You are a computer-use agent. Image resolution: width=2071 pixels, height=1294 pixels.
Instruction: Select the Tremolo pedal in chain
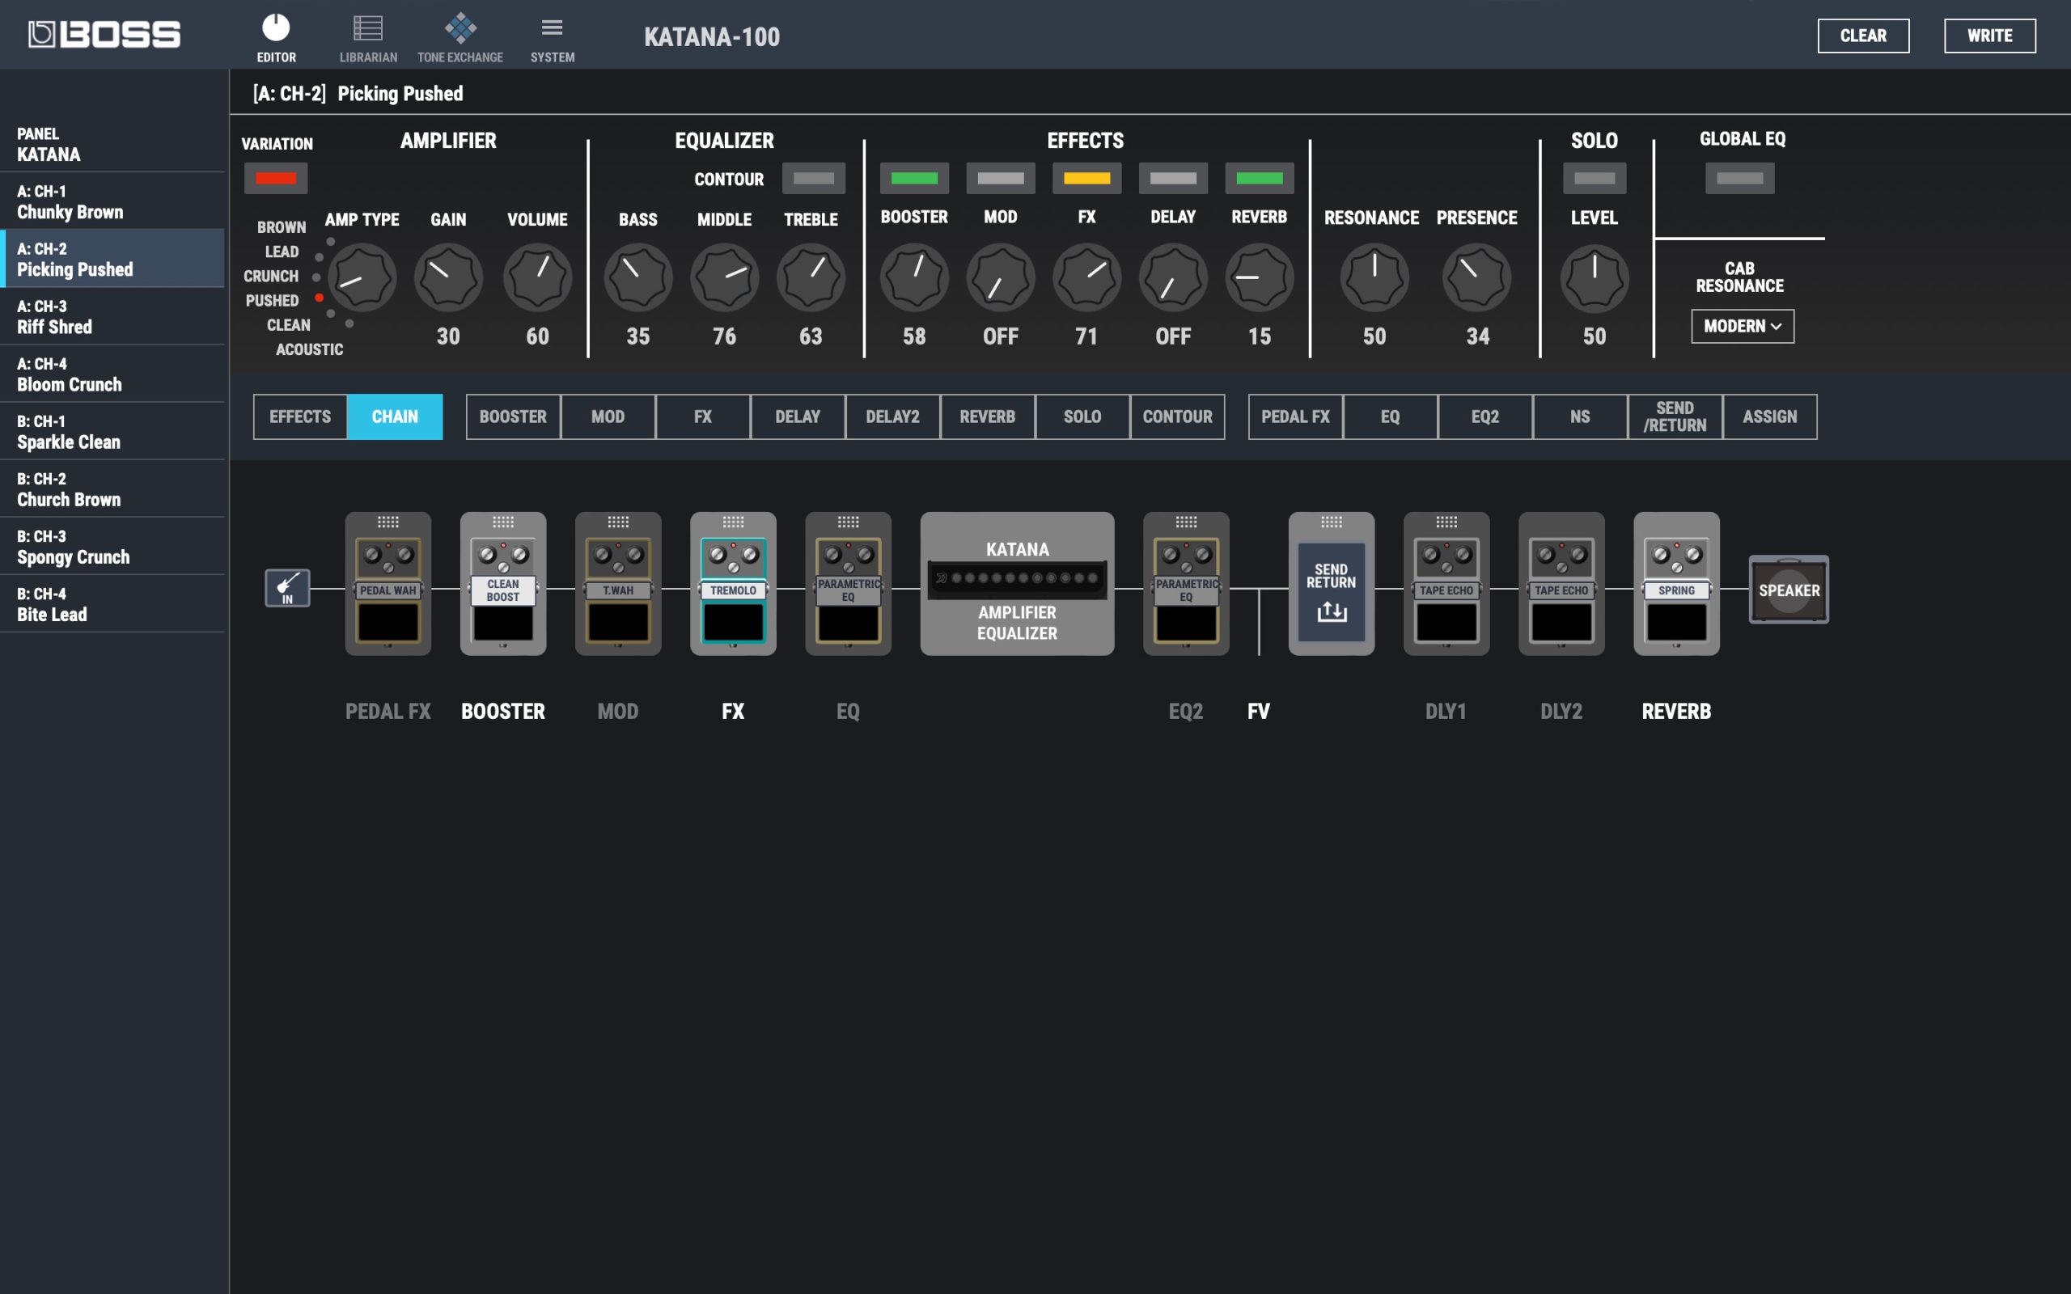click(734, 584)
